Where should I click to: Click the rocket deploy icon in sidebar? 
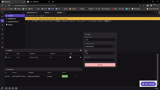pyautogui.click(x=2, y=29)
